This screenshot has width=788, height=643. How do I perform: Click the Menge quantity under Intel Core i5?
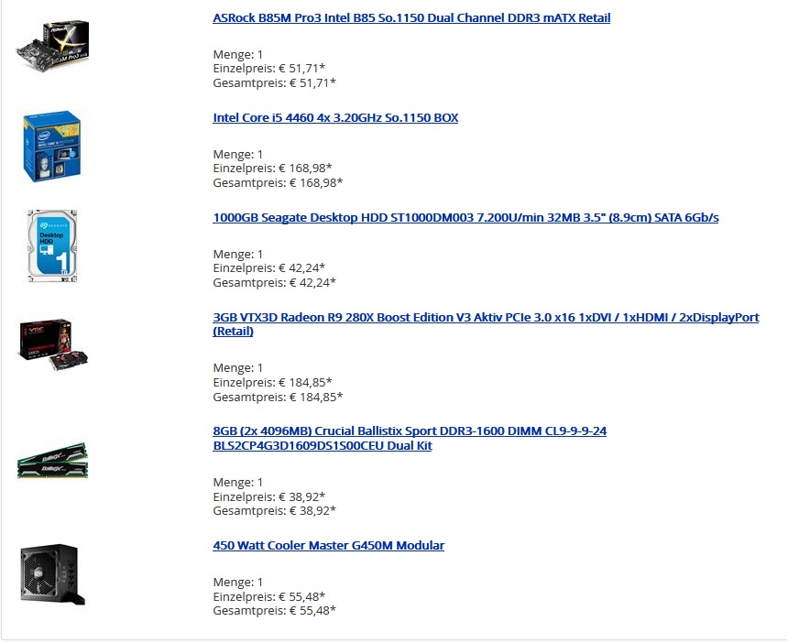[x=237, y=154]
